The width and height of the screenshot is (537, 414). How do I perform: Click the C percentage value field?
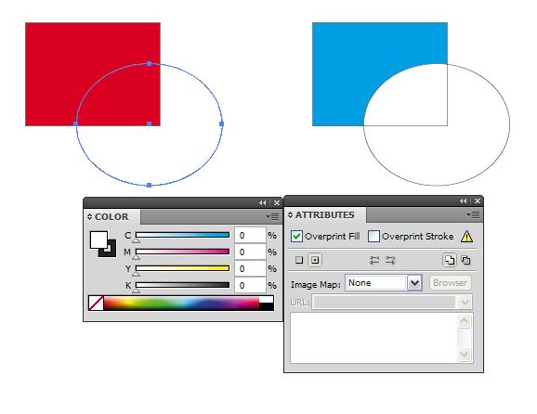(250, 236)
